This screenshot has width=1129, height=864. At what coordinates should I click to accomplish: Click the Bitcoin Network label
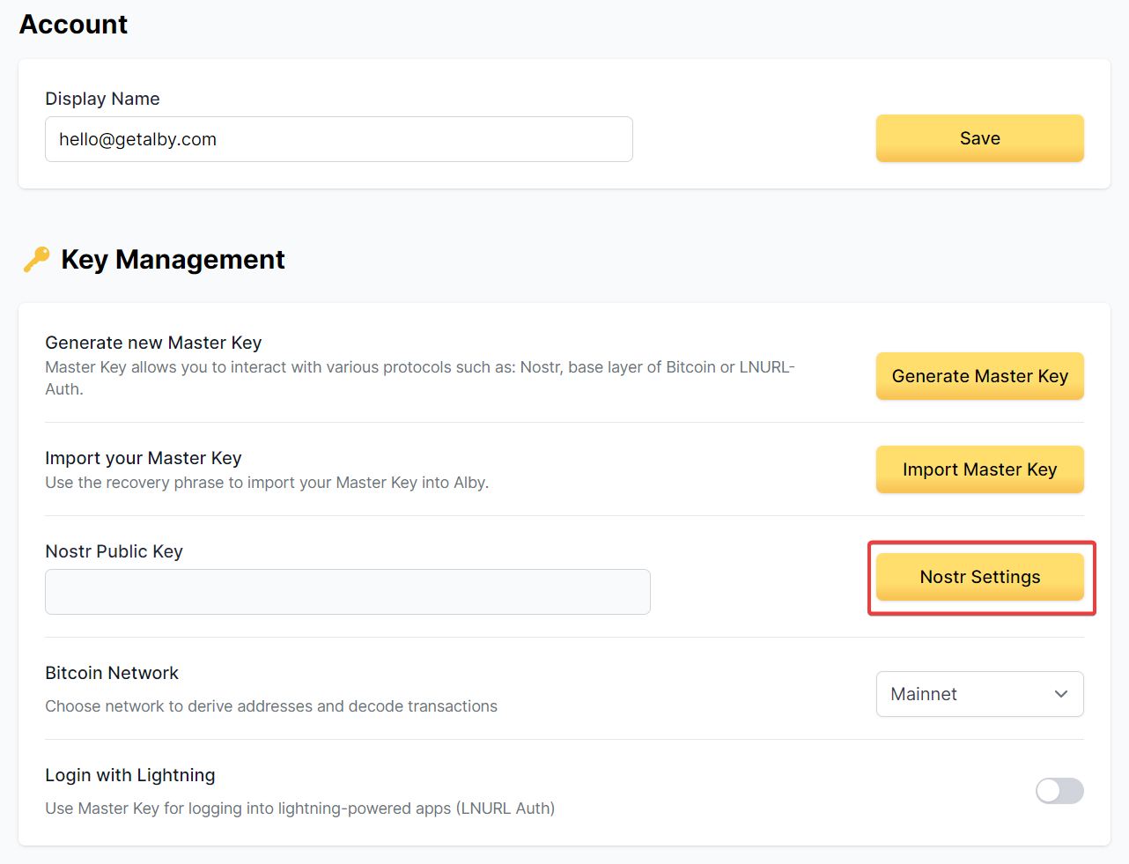pyautogui.click(x=112, y=673)
